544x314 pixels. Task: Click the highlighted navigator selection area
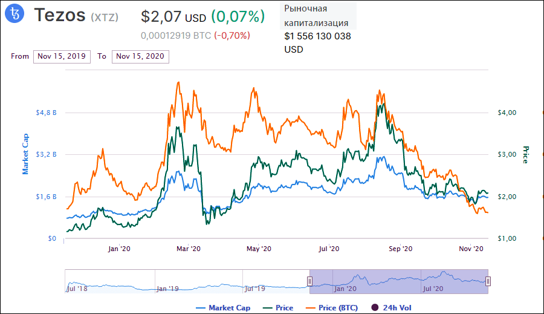click(x=399, y=281)
